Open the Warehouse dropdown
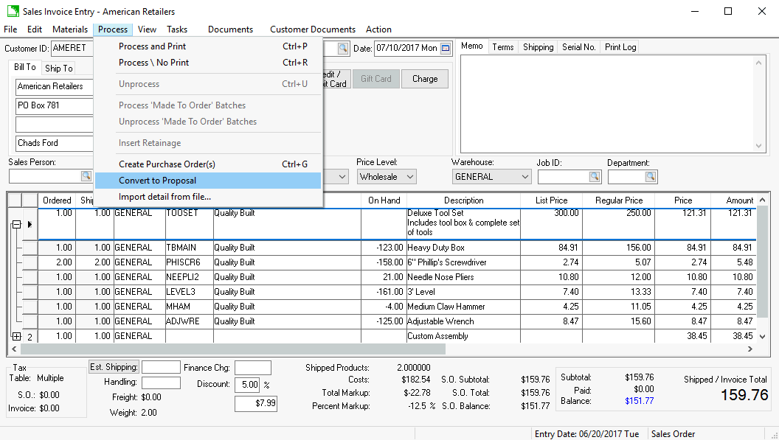Image resolution: width=779 pixels, height=440 pixels. pyautogui.click(x=524, y=177)
